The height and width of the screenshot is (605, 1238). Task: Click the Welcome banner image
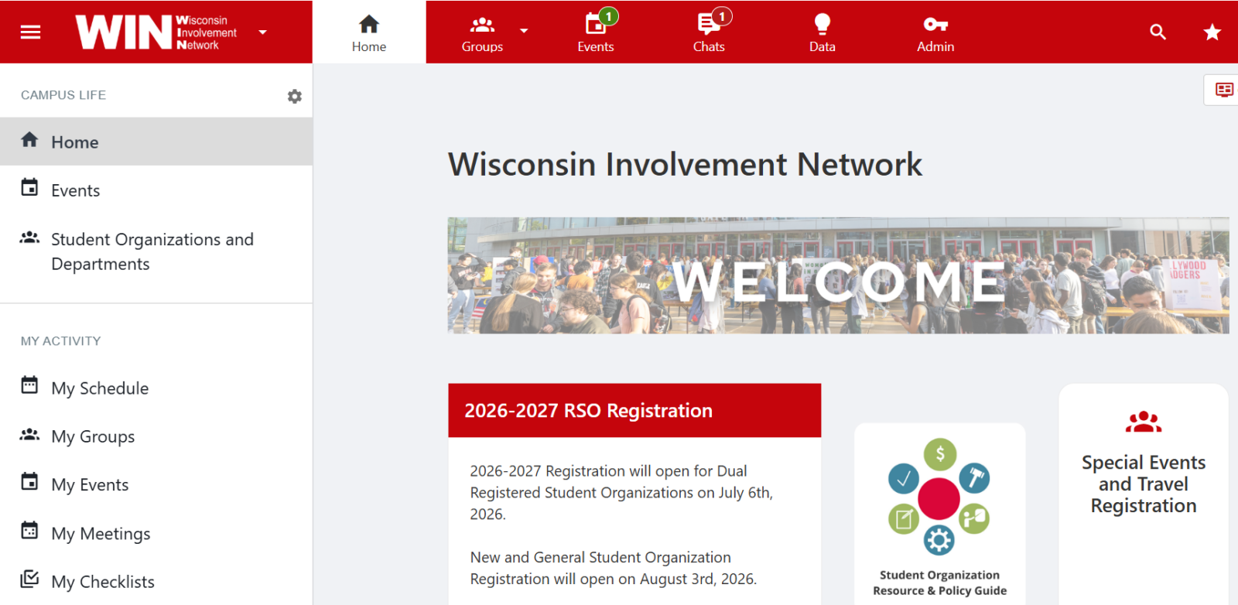coord(838,275)
